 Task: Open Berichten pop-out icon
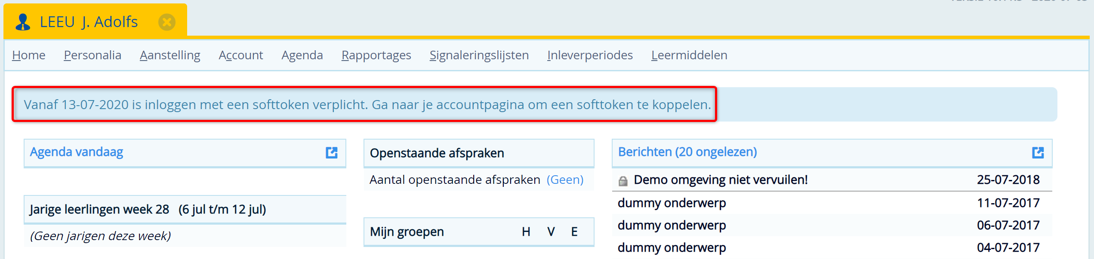pyautogui.click(x=1038, y=152)
